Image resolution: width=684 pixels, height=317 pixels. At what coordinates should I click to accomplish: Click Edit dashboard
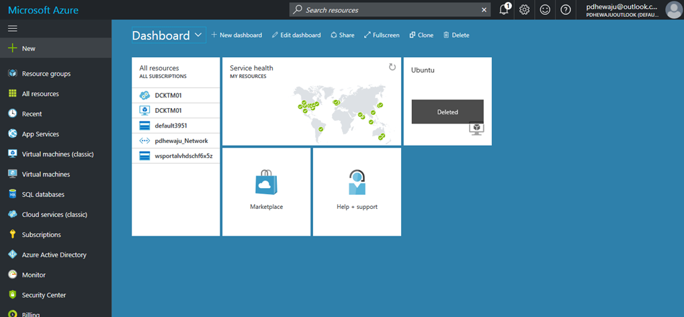point(296,35)
